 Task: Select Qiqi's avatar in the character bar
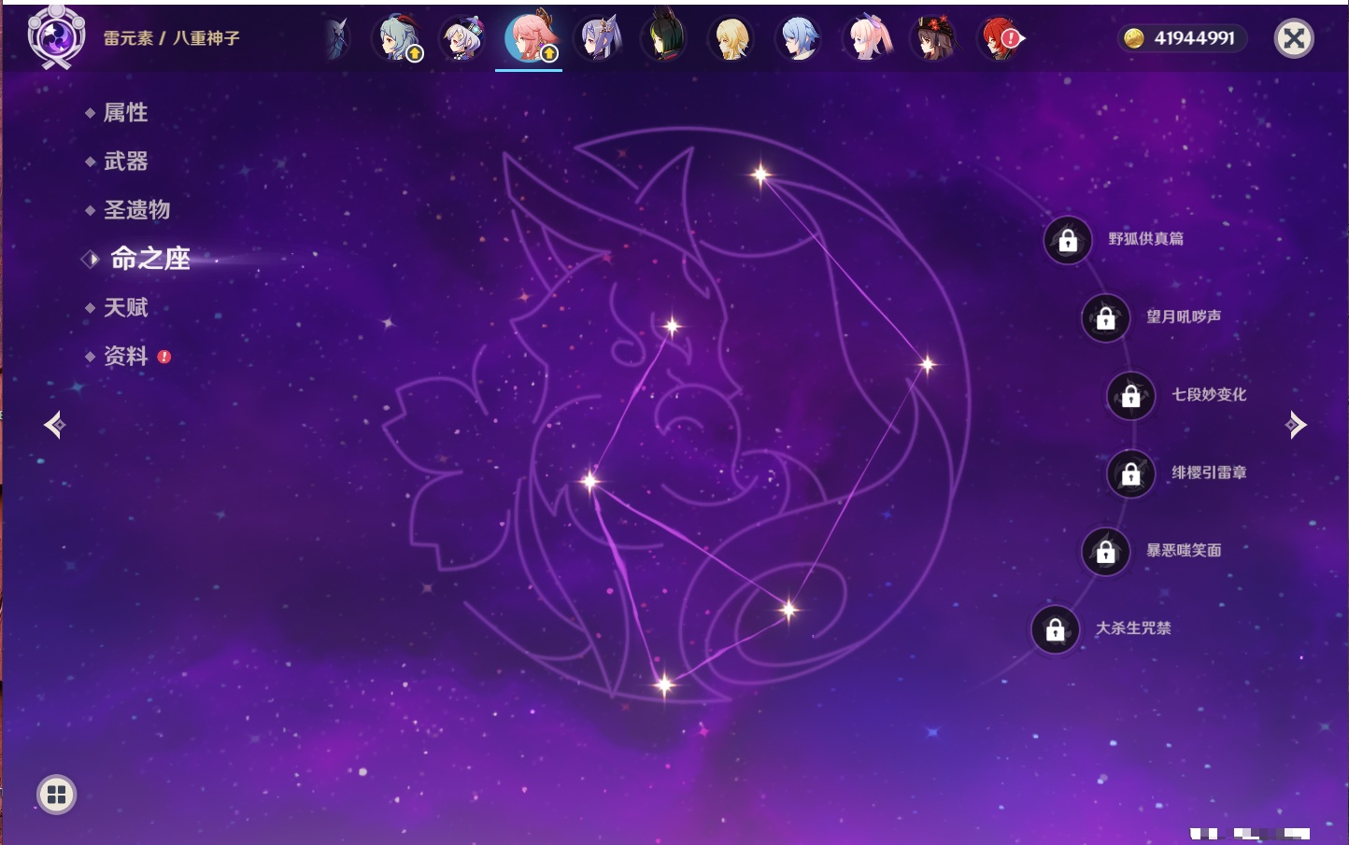tap(463, 38)
